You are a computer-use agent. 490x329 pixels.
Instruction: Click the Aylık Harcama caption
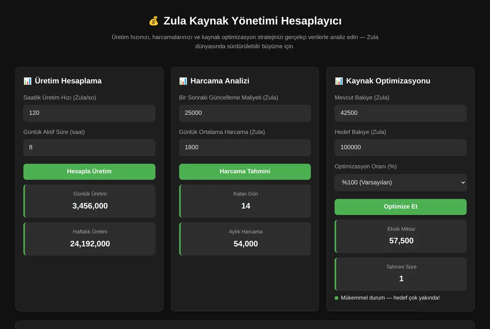pyautogui.click(x=246, y=232)
